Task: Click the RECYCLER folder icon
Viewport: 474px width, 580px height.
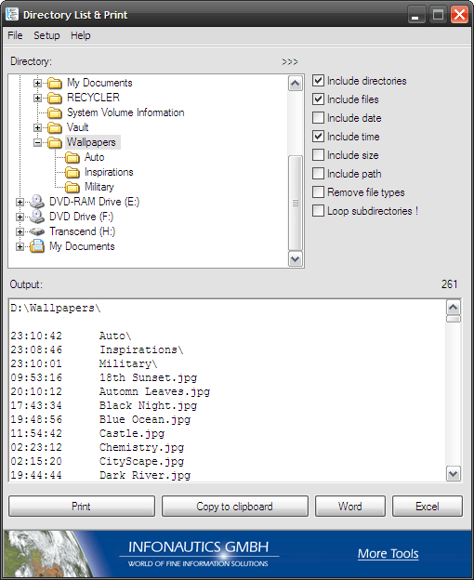Action: pos(55,98)
